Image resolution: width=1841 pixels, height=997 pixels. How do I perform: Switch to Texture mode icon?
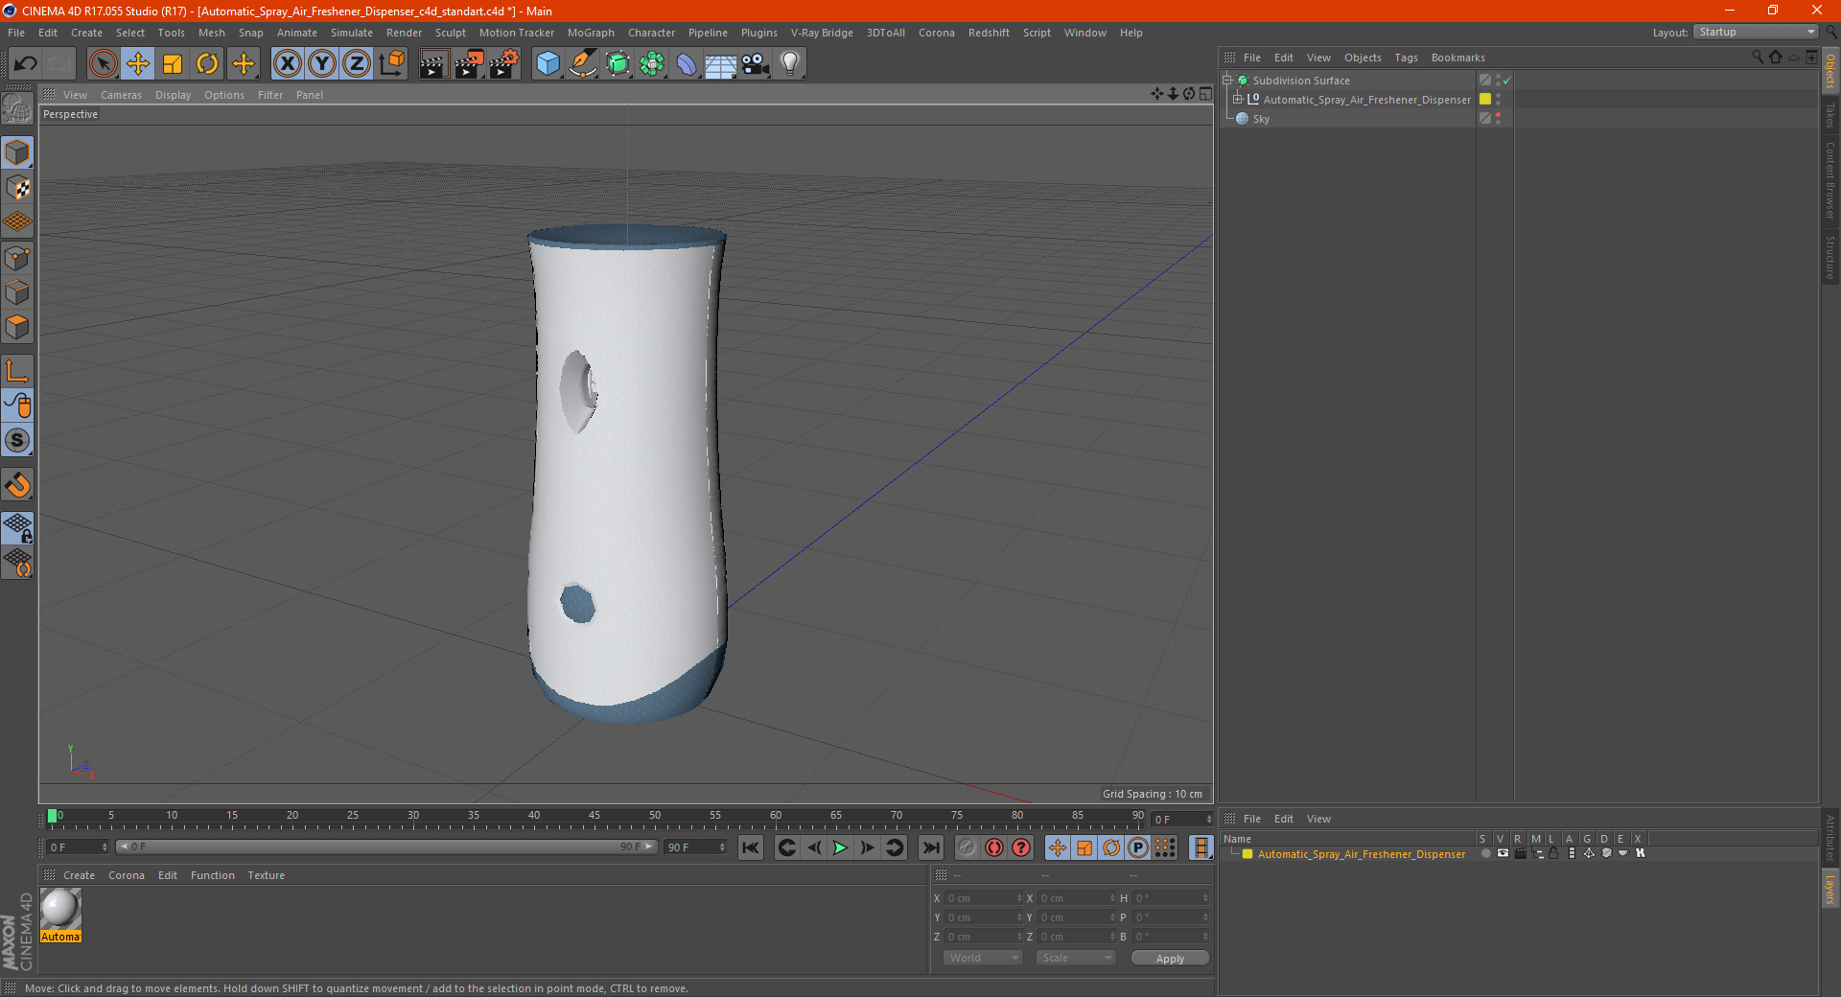tap(17, 188)
